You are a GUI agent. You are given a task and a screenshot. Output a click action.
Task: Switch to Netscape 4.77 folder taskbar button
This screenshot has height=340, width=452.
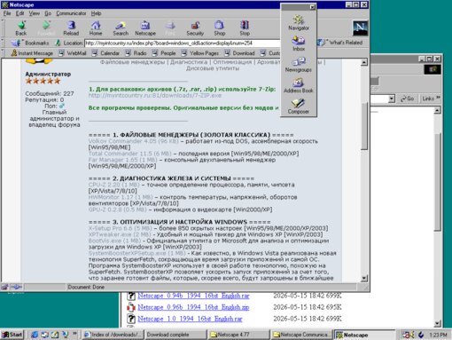238,335
